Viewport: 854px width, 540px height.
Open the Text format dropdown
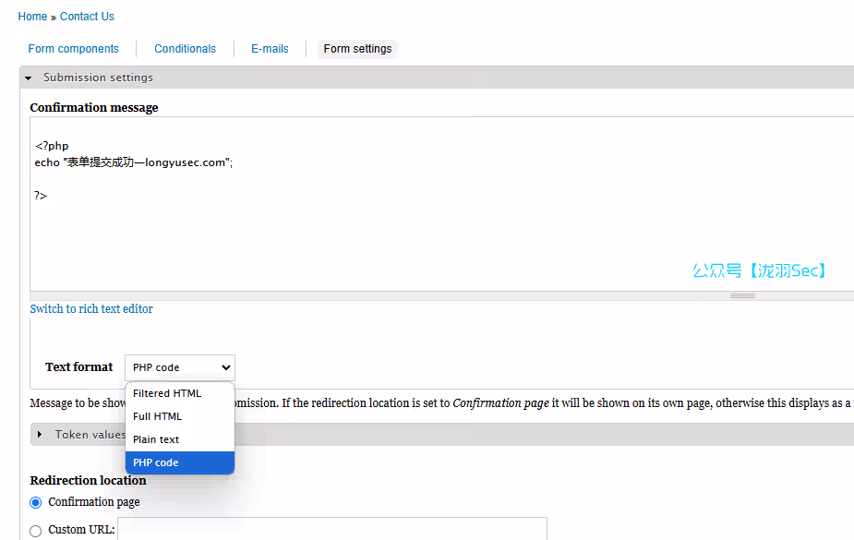click(x=180, y=367)
